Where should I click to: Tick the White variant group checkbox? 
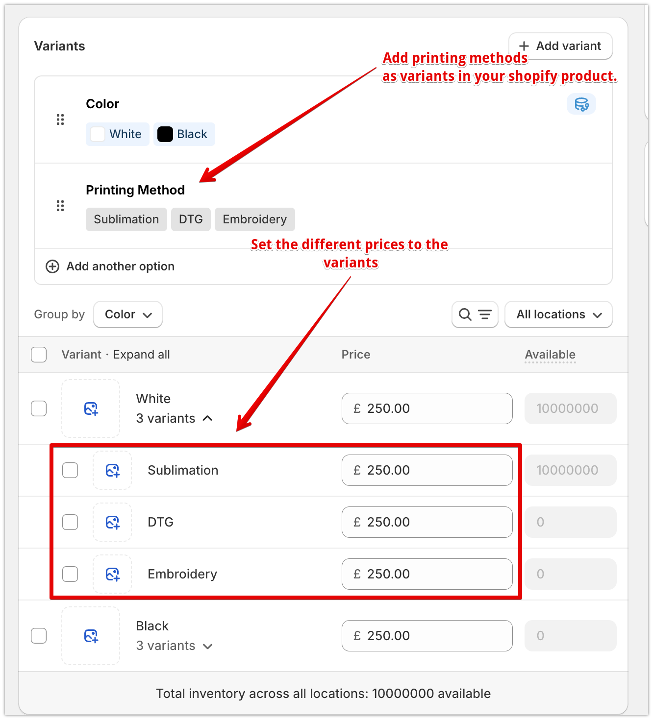39,408
